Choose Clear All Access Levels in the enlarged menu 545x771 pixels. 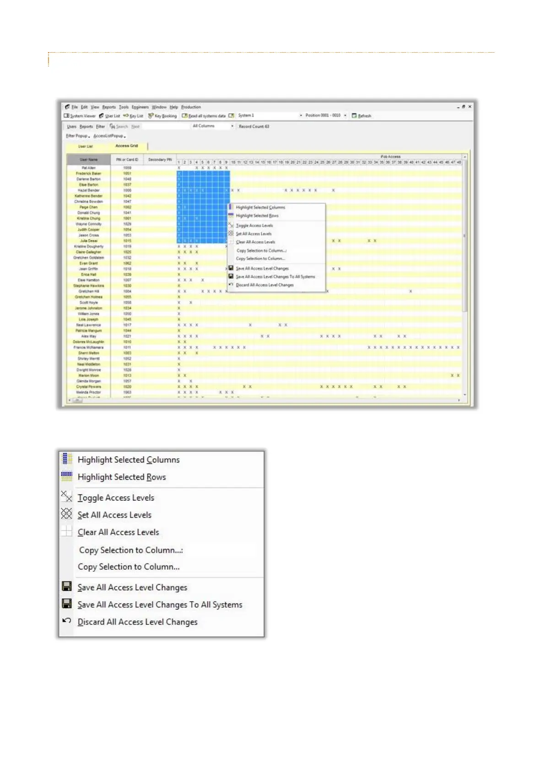(x=118, y=532)
